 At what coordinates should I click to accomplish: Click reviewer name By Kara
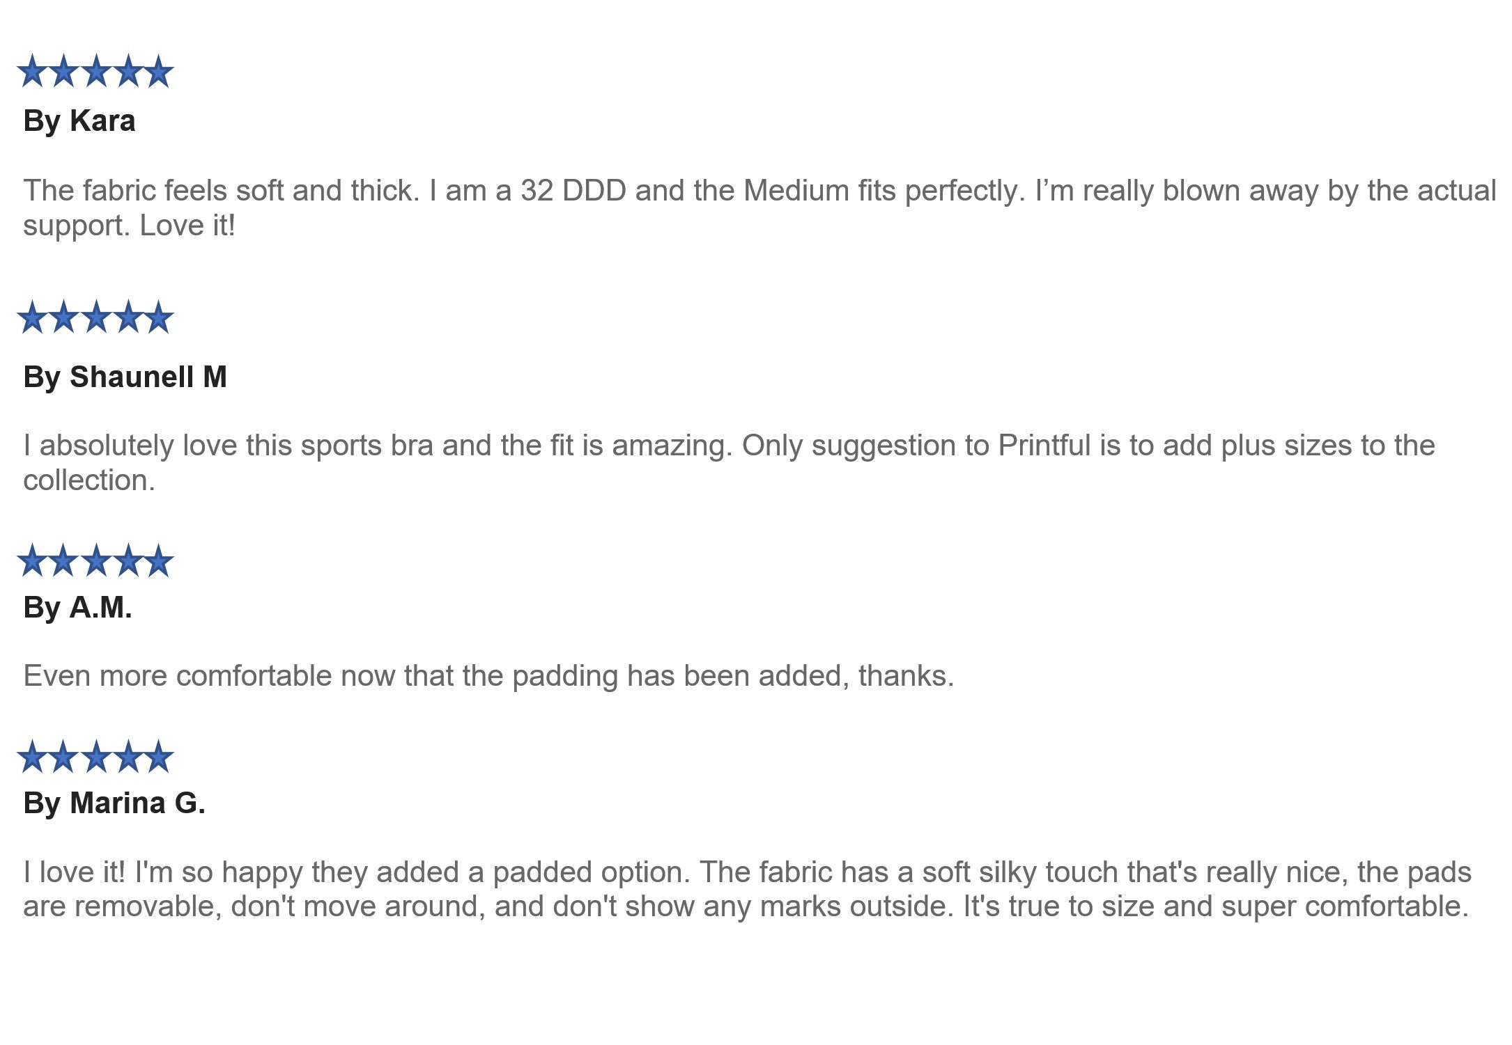pos(79,121)
